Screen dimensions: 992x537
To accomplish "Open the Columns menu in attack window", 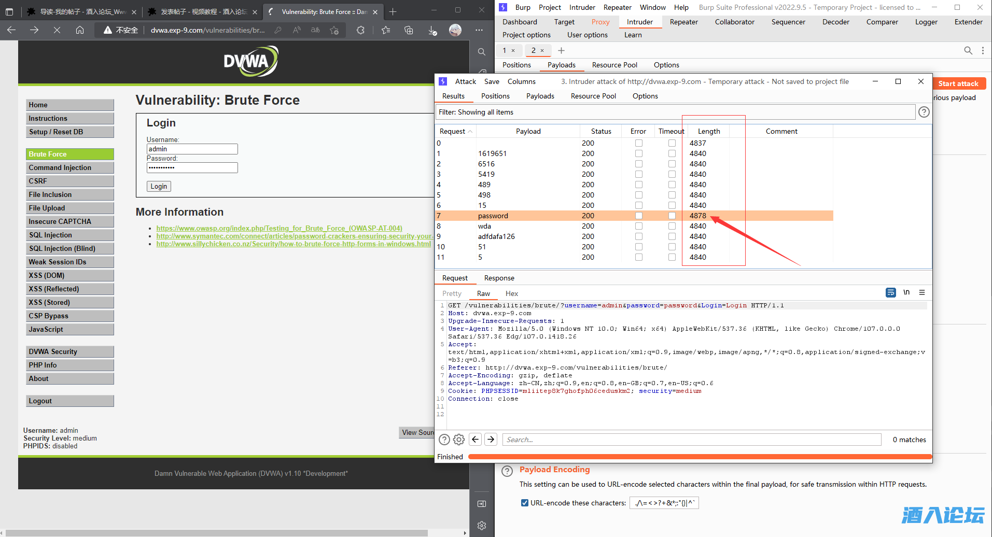I will pyautogui.click(x=521, y=81).
